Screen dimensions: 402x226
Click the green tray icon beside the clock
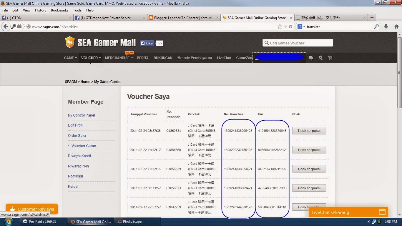(x=380, y=222)
